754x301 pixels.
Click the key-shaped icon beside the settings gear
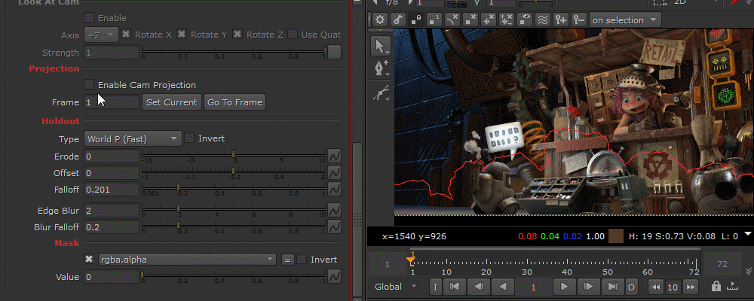click(x=397, y=20)
